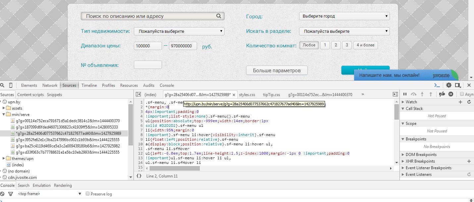Toggle pause on exceptions icon
The image size is (474, 202).
pos(451,94)
